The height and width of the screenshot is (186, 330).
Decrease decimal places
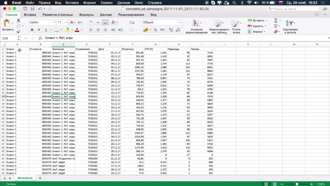(178, 30)
